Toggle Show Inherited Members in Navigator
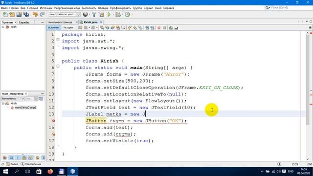Viewport: 313px width, 176px height. 5,158
